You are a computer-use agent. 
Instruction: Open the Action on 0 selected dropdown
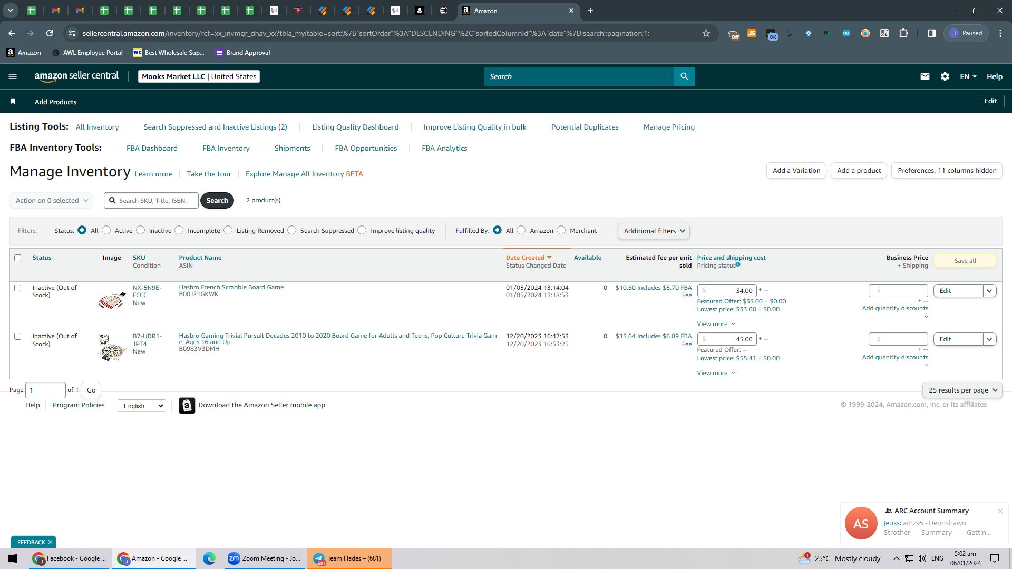pyautogui.click(x=52, y=200)
